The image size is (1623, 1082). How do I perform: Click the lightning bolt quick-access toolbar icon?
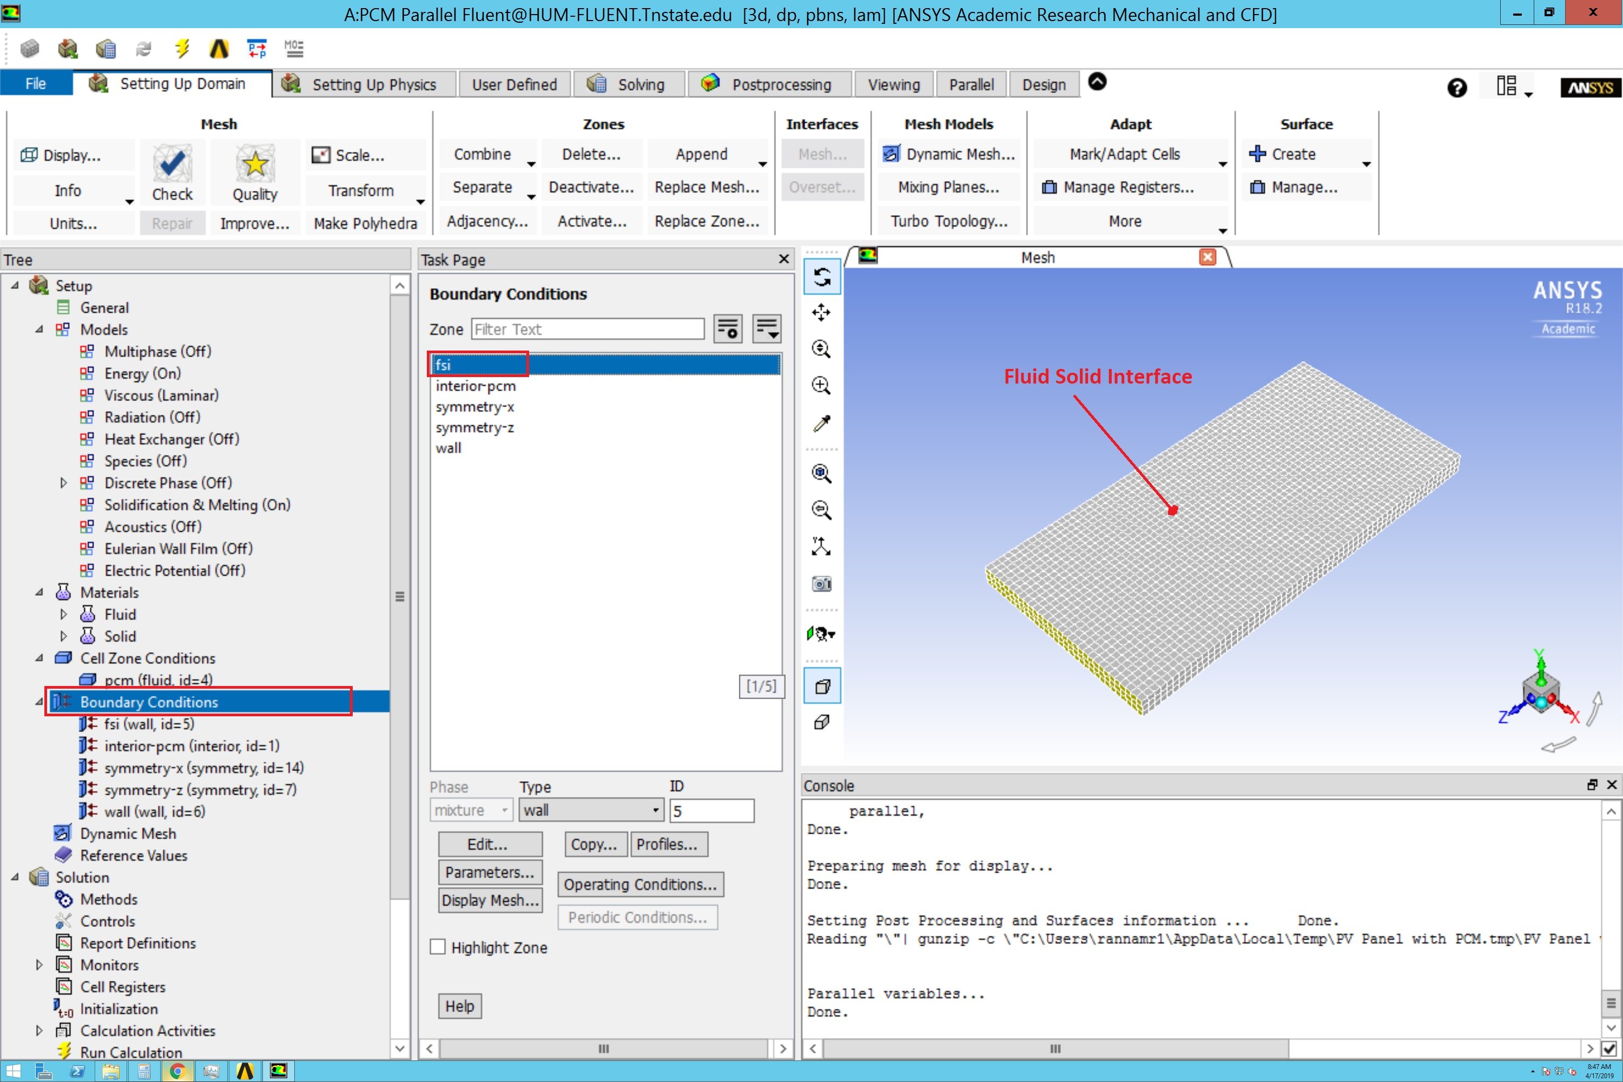181,48
